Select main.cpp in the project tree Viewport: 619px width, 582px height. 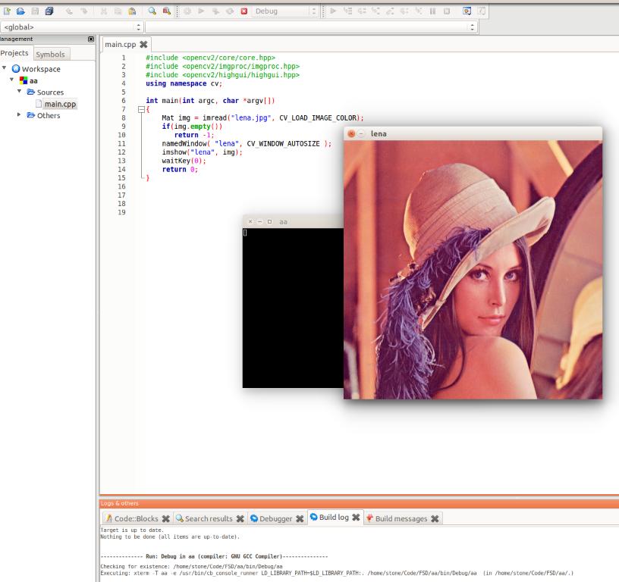coord(60,104)
